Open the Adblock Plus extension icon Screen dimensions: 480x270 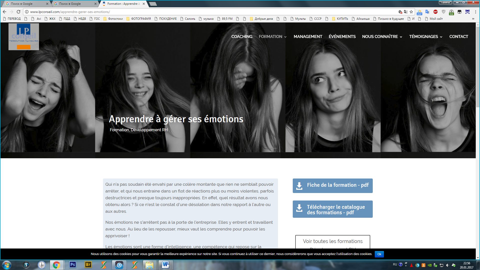coord(435,12)
